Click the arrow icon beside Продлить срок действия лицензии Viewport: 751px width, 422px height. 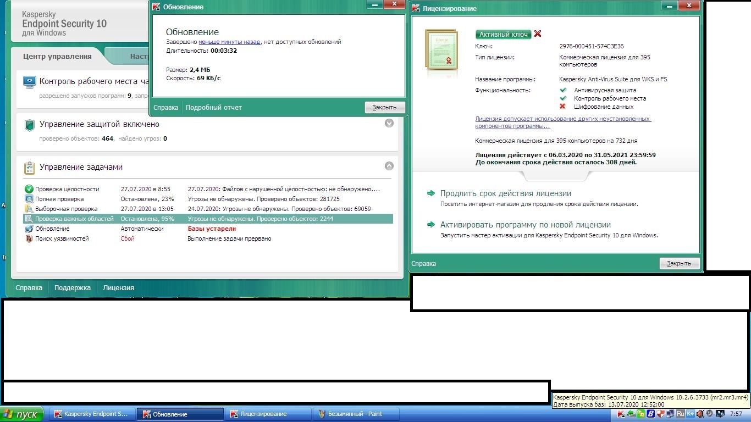point(432,193)
